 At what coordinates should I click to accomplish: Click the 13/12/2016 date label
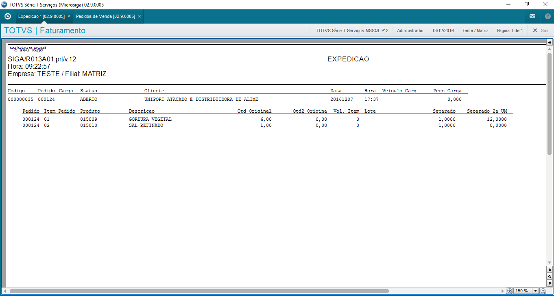click(443, 30)
